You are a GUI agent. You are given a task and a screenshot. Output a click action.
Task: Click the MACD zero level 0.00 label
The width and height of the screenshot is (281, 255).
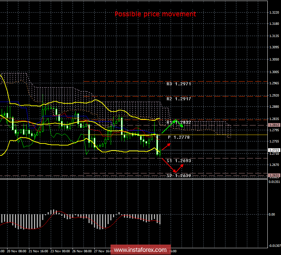coord(272,215)
